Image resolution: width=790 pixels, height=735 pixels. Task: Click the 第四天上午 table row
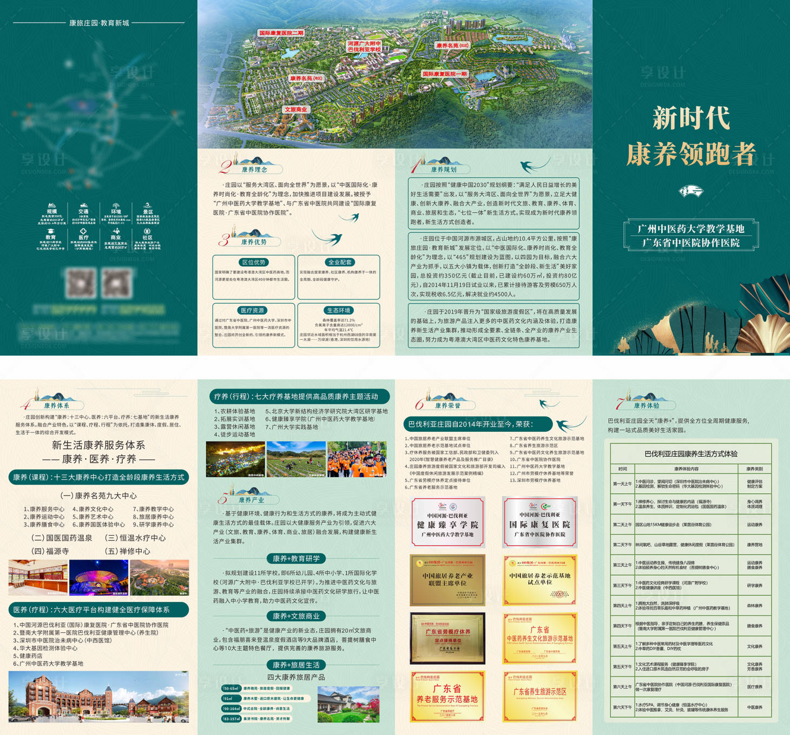pos(691,606)
